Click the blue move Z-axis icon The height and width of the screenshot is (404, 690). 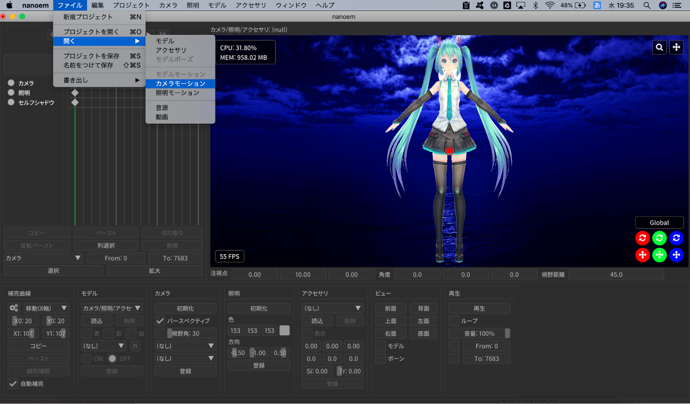(x=676, y=255)
